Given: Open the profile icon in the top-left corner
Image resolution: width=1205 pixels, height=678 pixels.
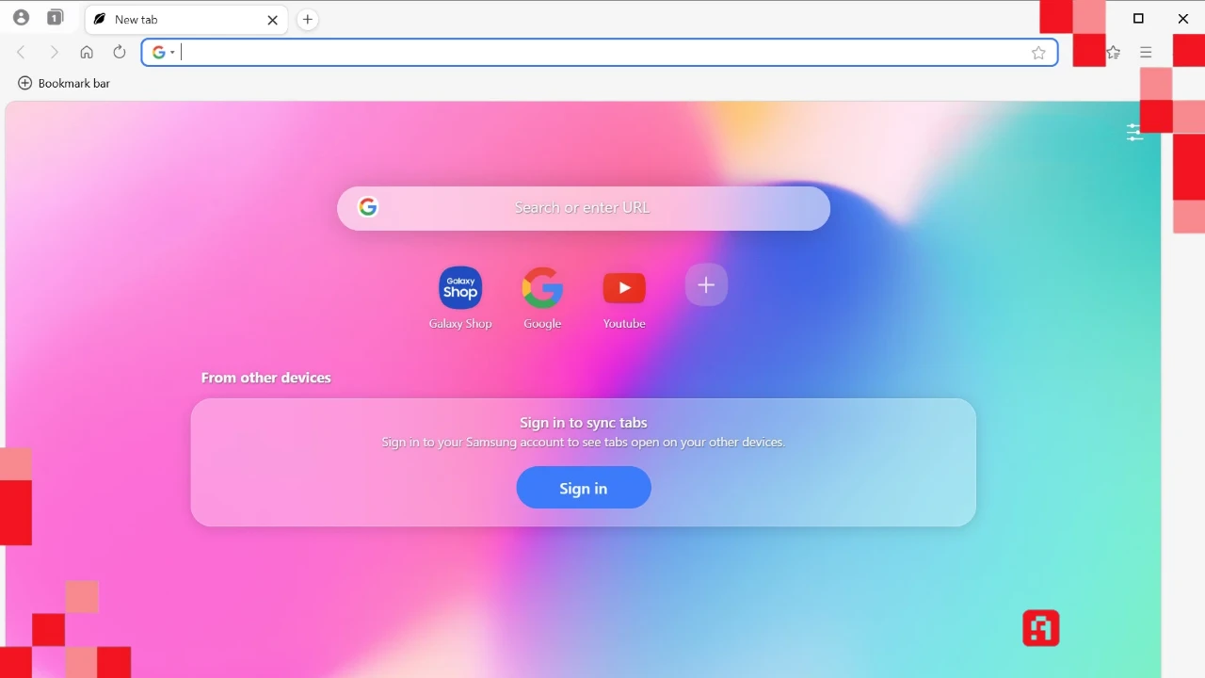Looking at the screenshot, I should click(21, 17).
